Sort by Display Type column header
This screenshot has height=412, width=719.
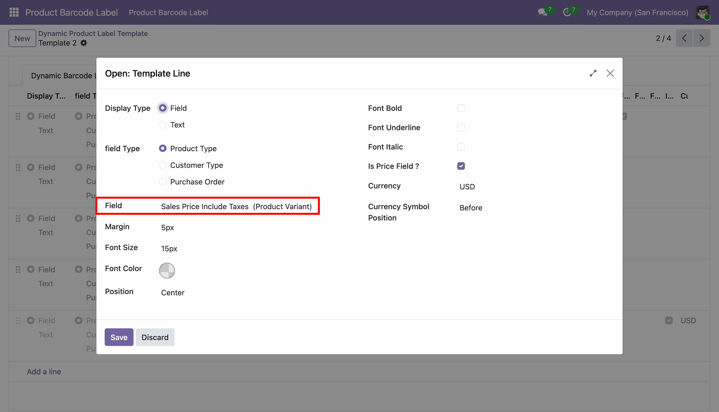coord(46,96)
